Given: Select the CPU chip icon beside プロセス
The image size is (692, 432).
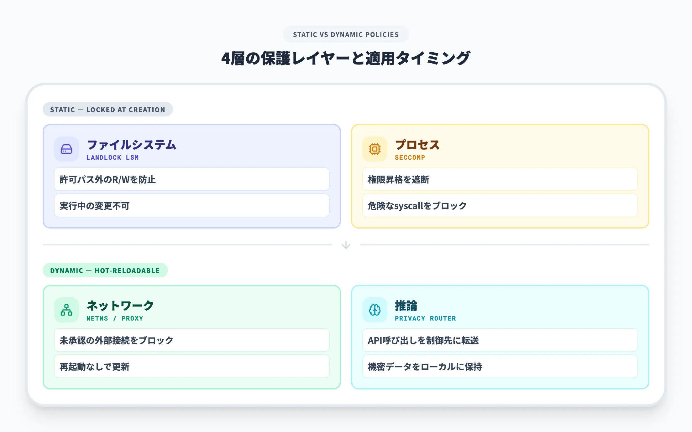Looking at the screenshot, I should click(x=374, y=149).
